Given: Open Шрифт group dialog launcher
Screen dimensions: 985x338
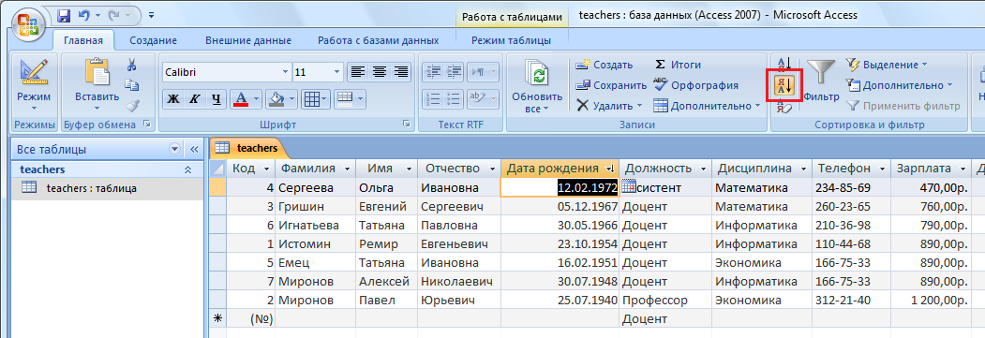Looking at the screenshot, I should coord(406,125).
